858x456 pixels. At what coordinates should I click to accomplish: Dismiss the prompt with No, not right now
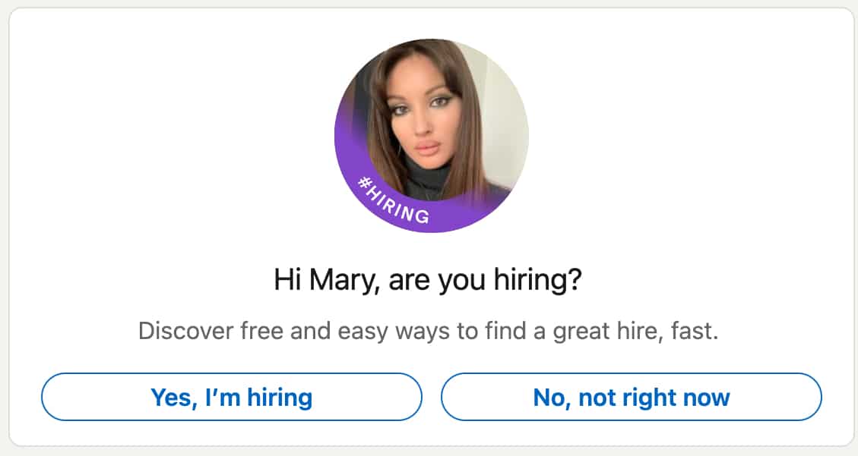[x=631, y=397]
